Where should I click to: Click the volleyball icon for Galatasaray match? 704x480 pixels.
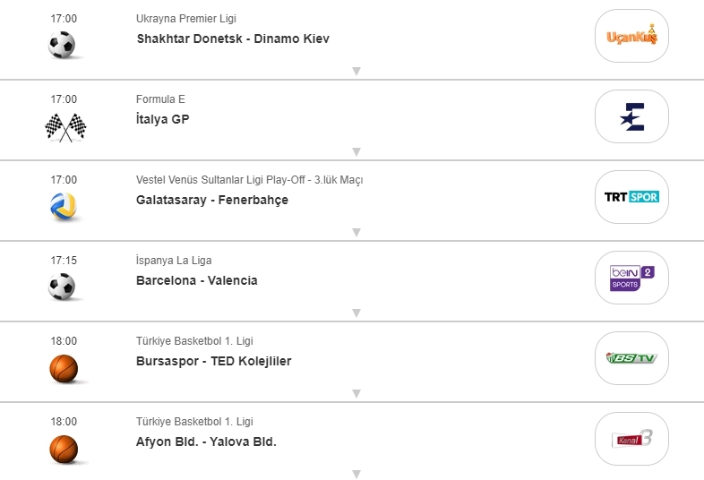tap(64, 207)
